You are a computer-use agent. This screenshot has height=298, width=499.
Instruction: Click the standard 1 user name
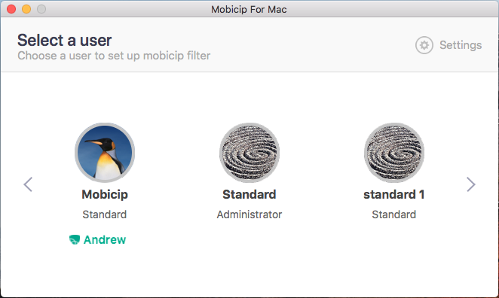pyautogui.click(x=394, y=194)
